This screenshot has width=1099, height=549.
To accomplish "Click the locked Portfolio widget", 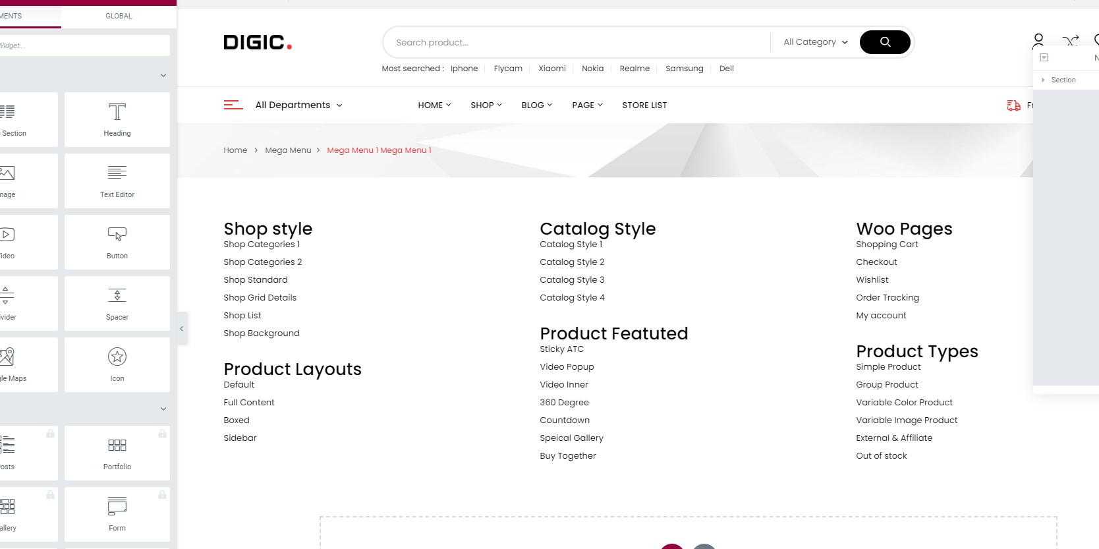I will pyautogui.click(x=117, y=453).
